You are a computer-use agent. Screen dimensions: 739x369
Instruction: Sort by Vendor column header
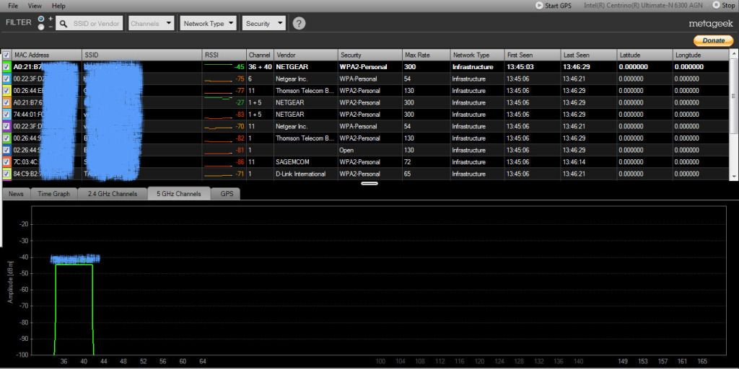(306, 55)
